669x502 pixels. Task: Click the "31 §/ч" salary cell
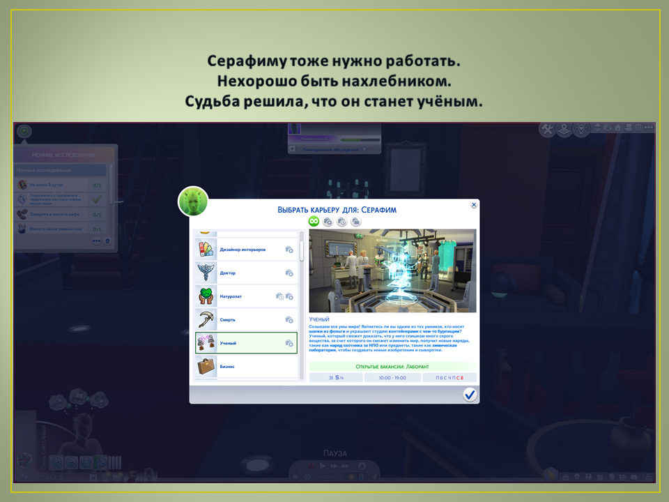tap(336, 378)
